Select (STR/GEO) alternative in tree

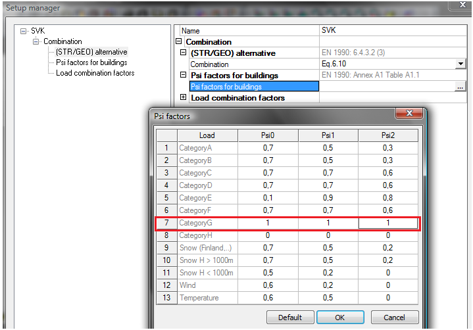(x=91, y=52)
